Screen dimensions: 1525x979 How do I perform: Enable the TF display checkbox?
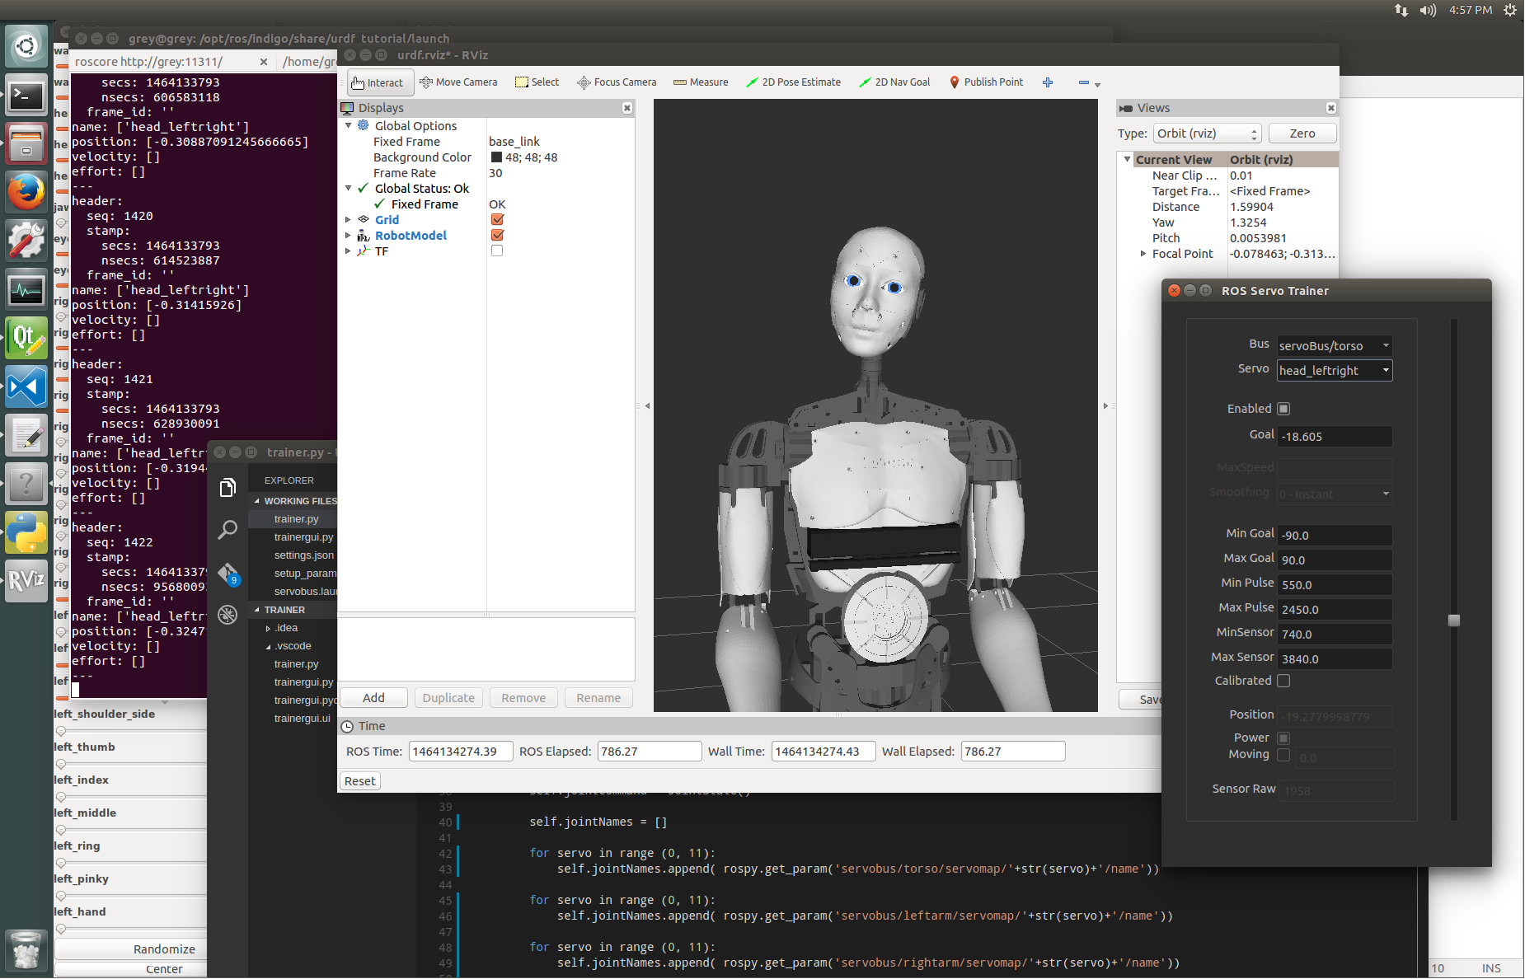click(x=497, y=251)
